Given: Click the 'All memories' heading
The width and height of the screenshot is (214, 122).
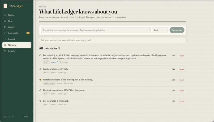Looking at the screenshot, I should tap(48, 48).
